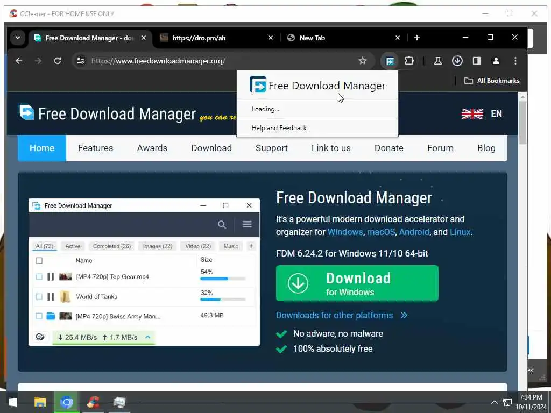Expand the tab search dropdown arrow

[x=18, y=38]
